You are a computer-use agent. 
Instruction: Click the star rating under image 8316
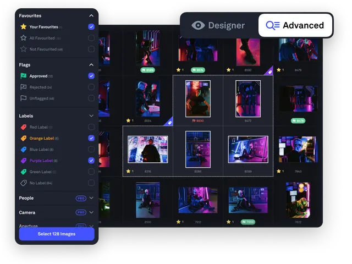click(130, 171)
